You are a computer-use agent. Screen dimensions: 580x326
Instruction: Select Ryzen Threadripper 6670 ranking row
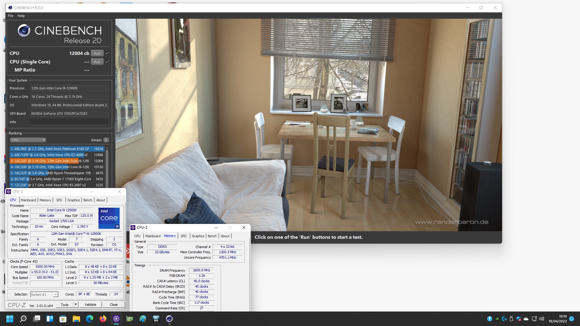pyautogui.click(x=57, y=173)
